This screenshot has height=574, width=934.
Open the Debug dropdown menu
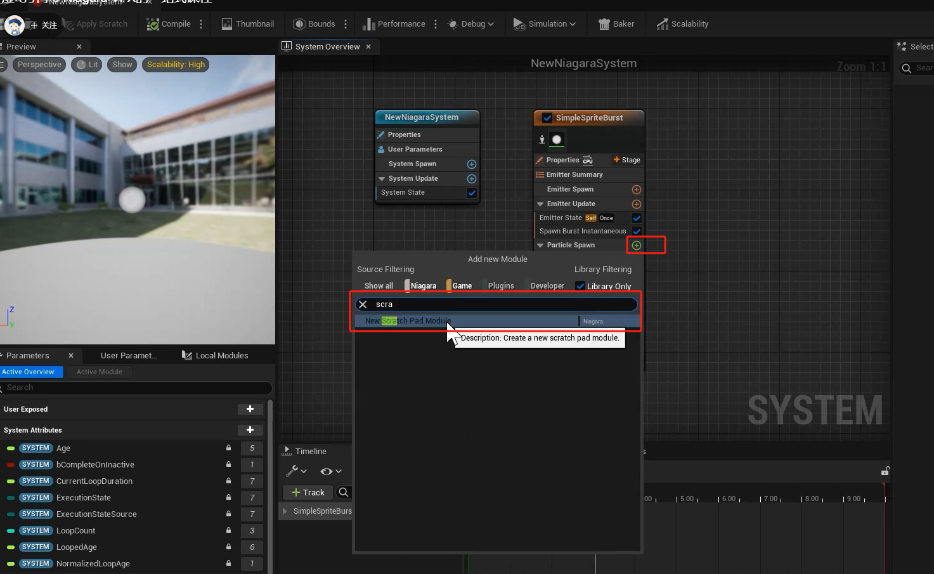point(470,24)
